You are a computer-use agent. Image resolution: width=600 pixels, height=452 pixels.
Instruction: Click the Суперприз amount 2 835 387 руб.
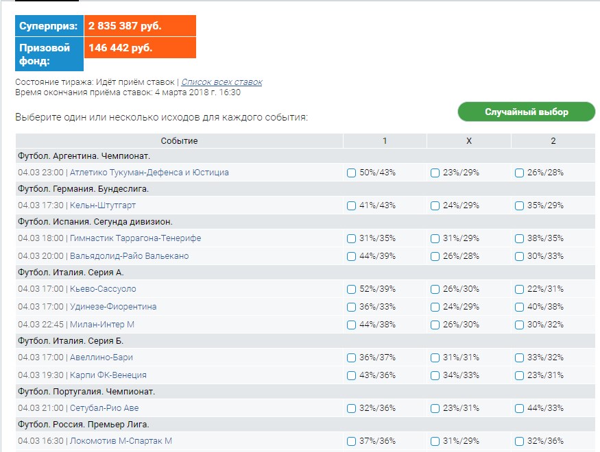click(125, 26)
